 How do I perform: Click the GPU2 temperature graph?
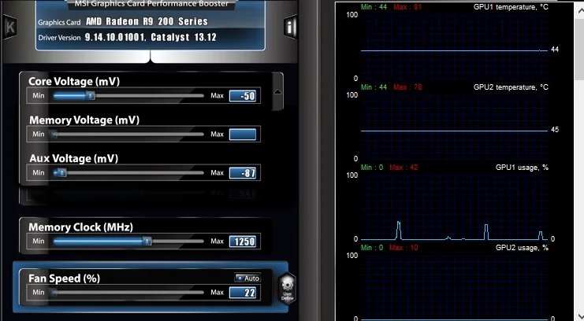(x=454, y=127)
